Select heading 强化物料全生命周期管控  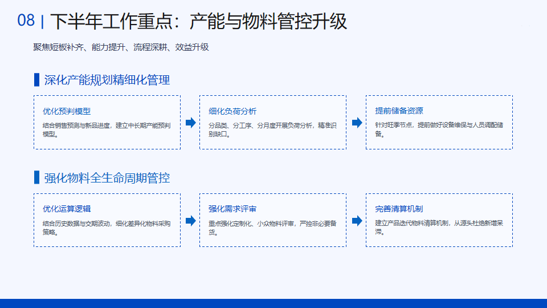coord(107,178)
